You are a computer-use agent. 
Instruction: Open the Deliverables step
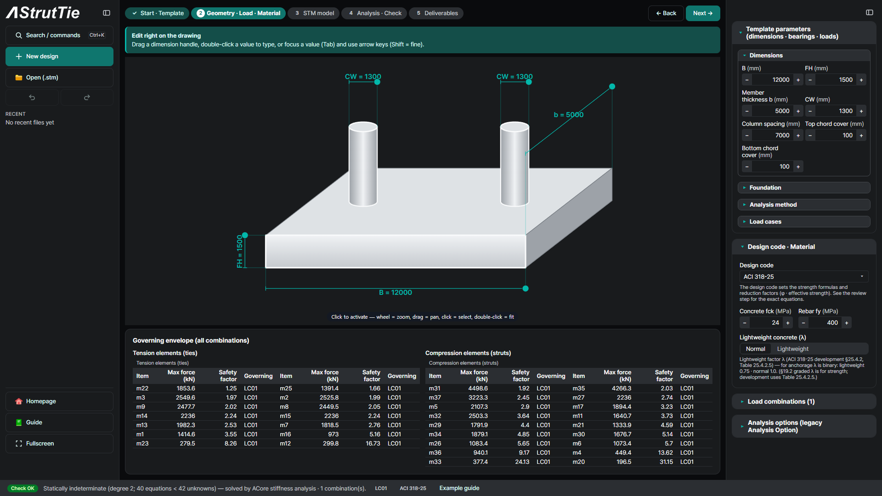click(x=436, y=13)
